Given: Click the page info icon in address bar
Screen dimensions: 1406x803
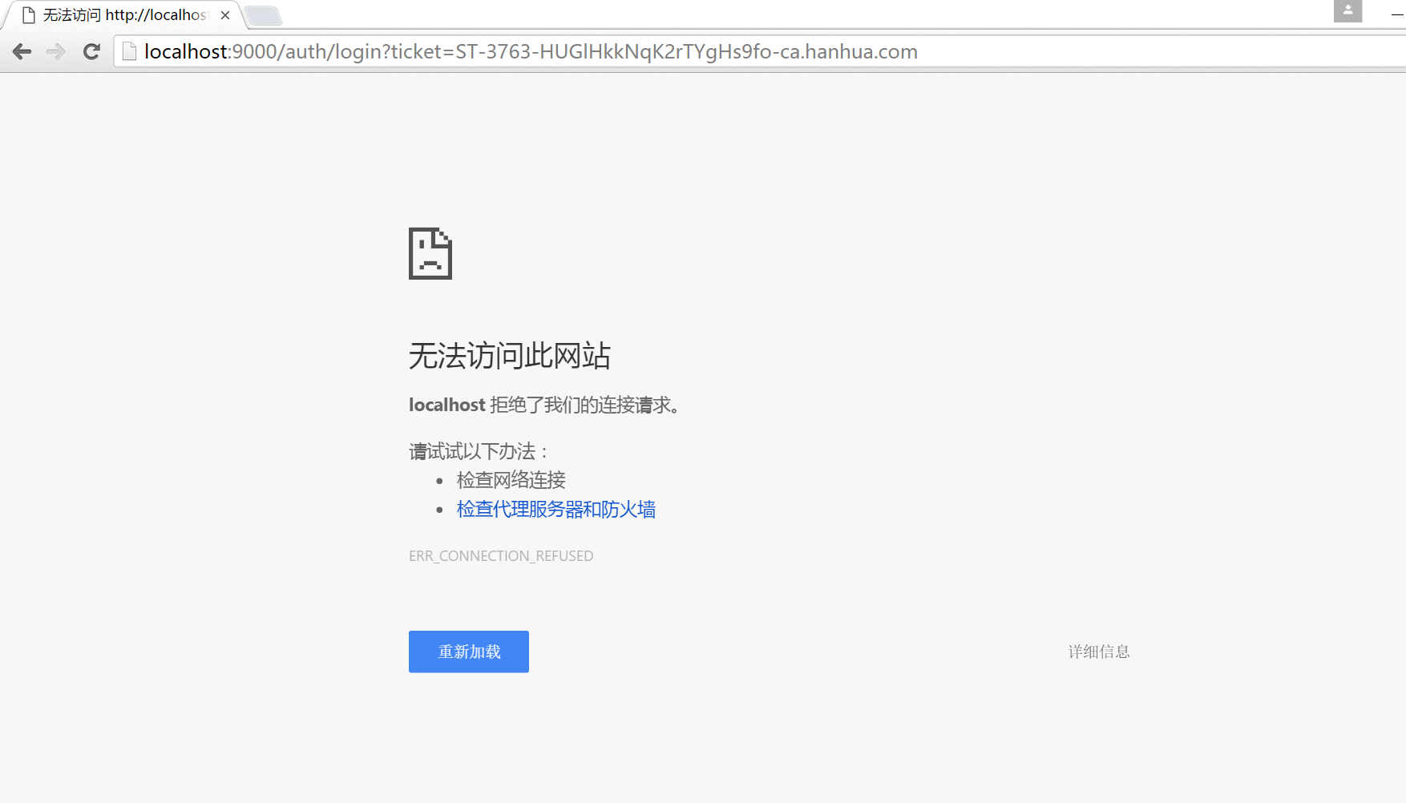Looking at the screenshot, I should (128, 51).
